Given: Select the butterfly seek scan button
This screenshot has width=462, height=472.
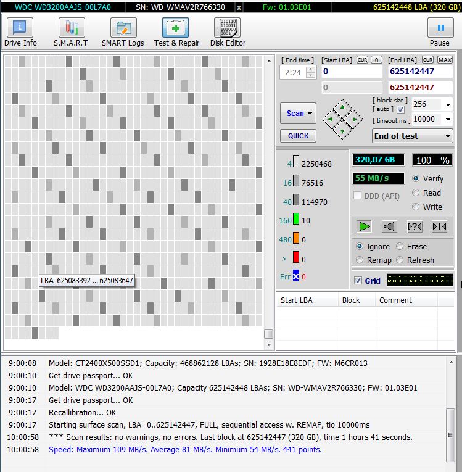Looking at the screenshot, I should pos(439,226).
